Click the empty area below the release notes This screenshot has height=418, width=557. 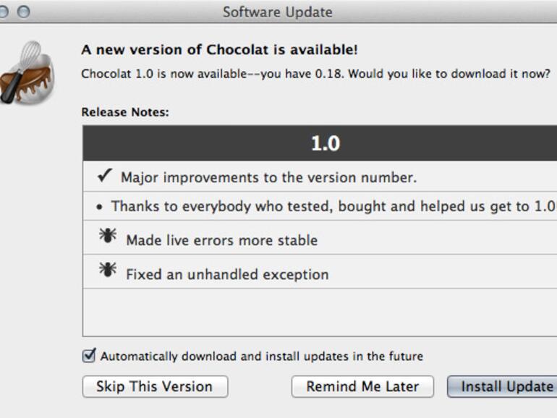click(318, 312)
